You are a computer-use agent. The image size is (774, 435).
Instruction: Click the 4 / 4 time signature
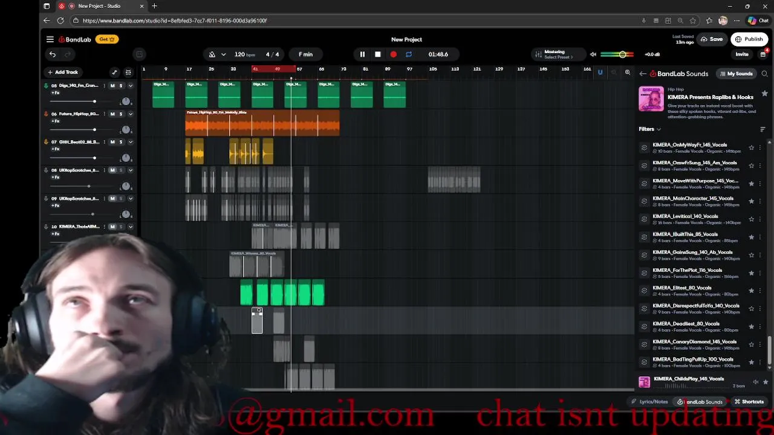[x=273, y=54]
